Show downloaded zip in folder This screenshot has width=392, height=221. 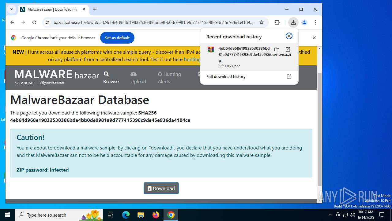point(277,49)
